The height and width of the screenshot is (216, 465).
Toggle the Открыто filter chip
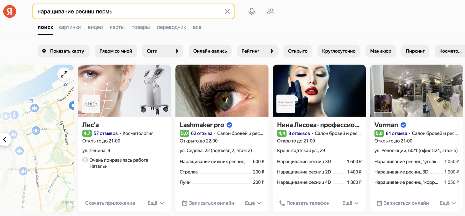tap(298, 51)
